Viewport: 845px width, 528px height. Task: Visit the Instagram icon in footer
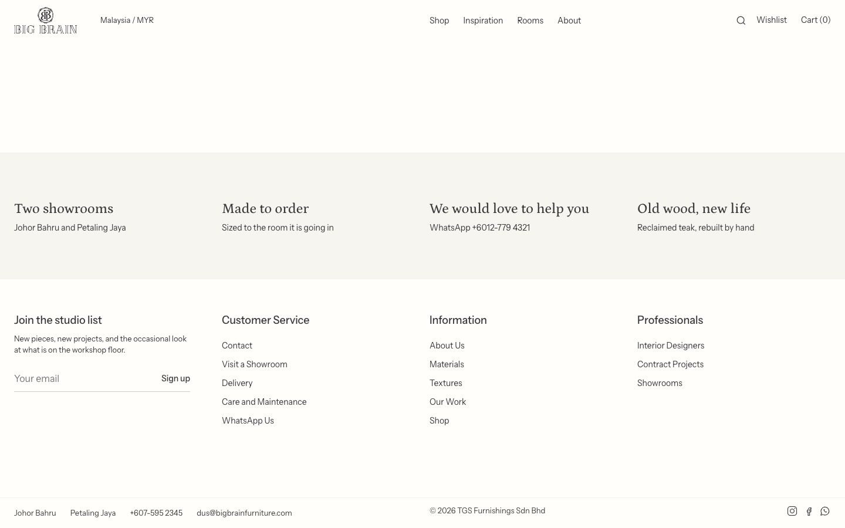click(x=792, y=511)
